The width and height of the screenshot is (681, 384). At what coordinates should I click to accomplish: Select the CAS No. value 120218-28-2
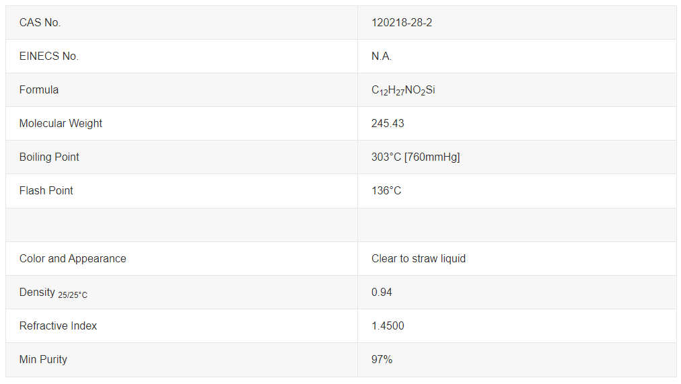(401, 23)
